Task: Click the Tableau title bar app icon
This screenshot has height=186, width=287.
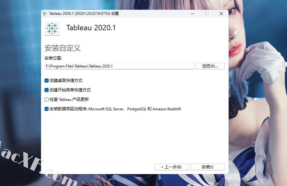Action: coord(45,14)
